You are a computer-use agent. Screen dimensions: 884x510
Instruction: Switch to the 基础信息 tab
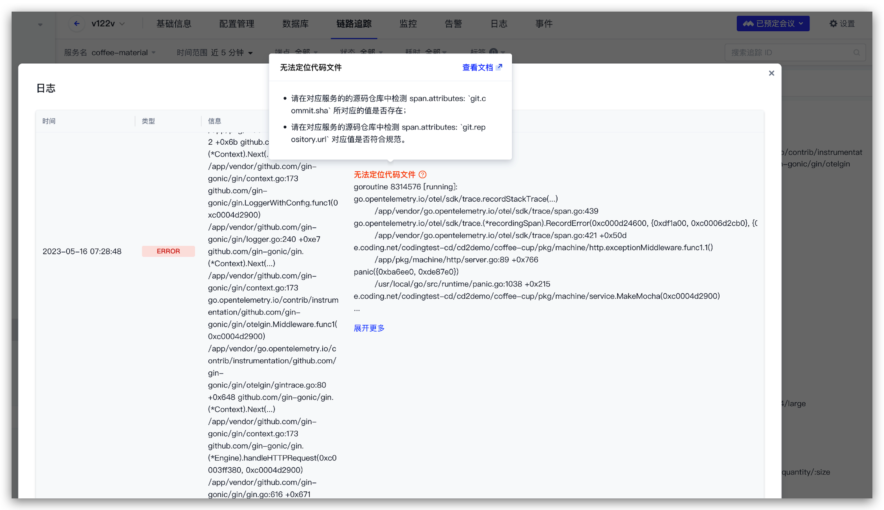174,24
